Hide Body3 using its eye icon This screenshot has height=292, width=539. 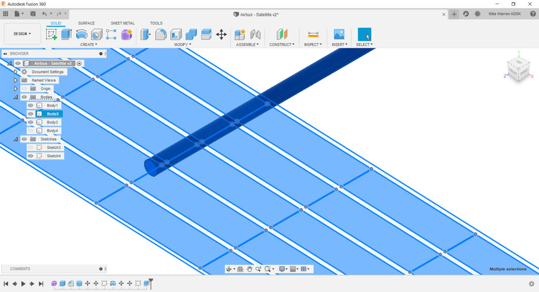(31, 122)
